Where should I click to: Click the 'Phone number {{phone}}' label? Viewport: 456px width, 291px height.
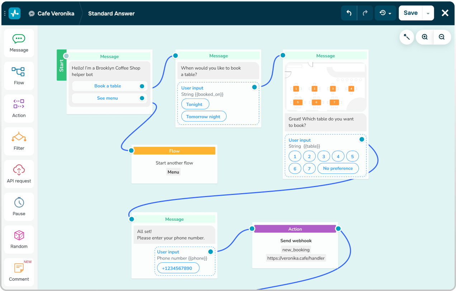coord(182,258)
